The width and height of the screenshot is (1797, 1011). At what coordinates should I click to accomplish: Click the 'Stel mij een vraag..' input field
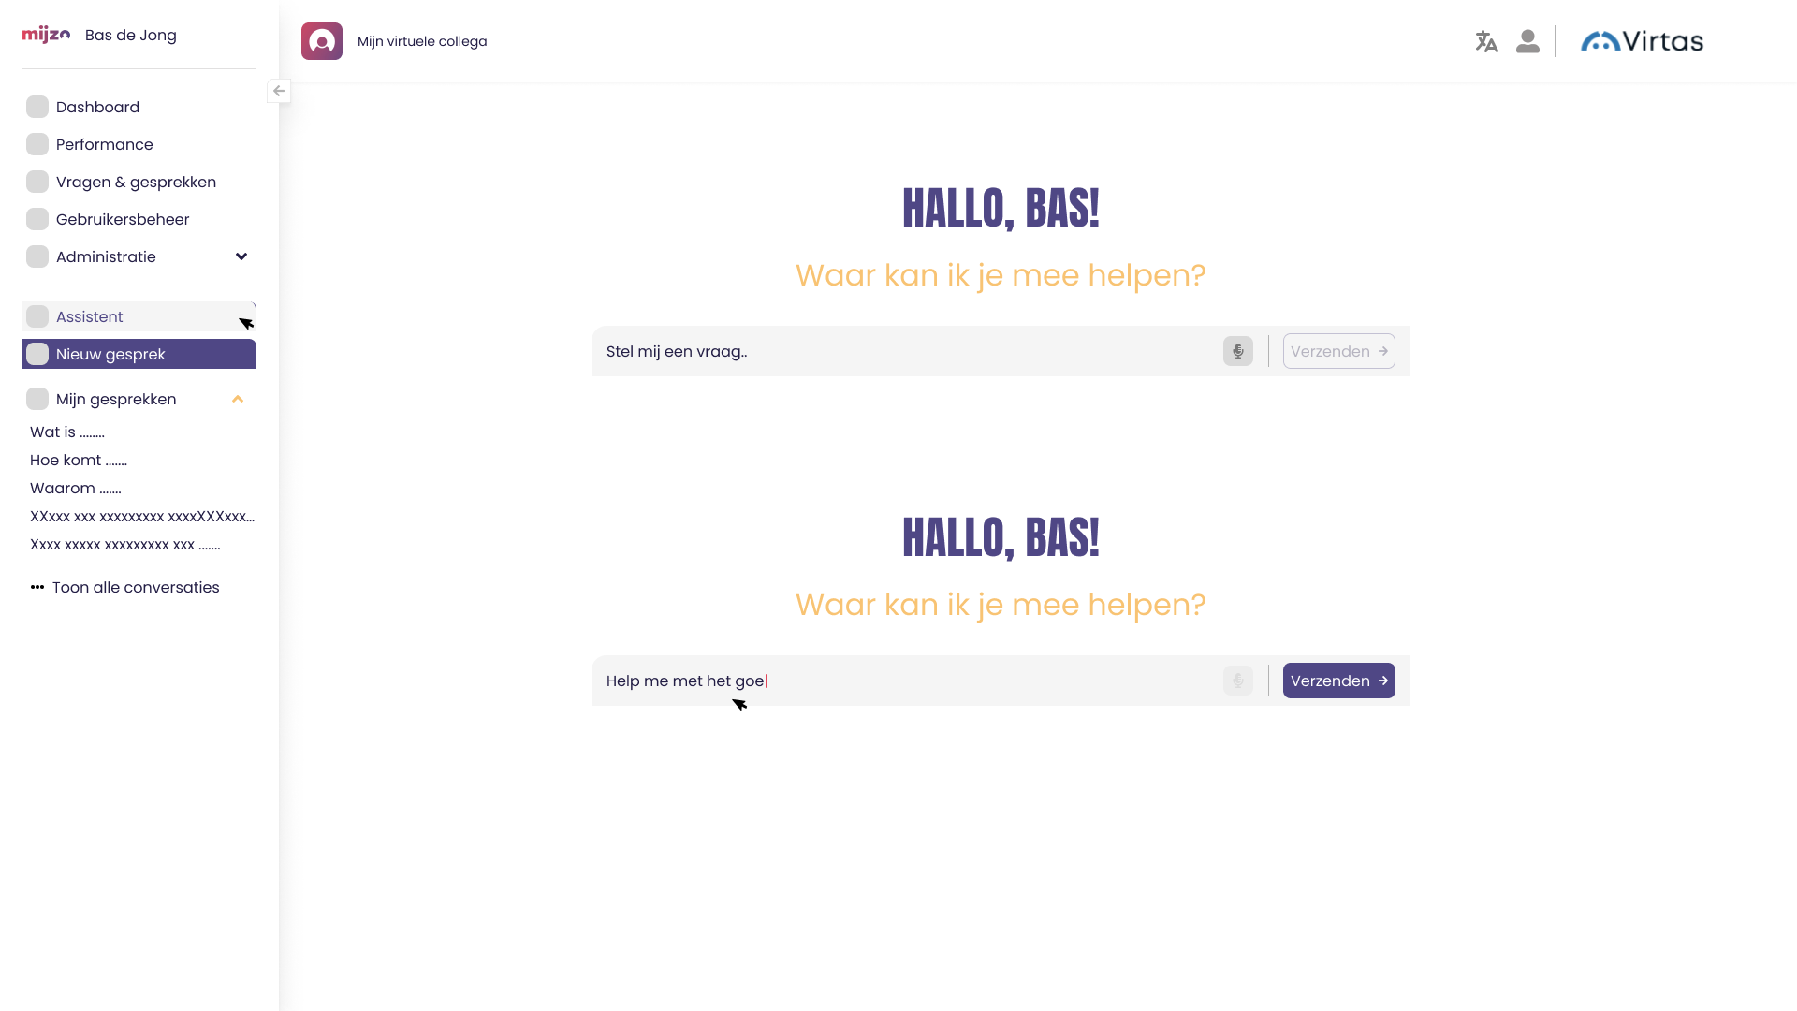[x=898, y=351]
